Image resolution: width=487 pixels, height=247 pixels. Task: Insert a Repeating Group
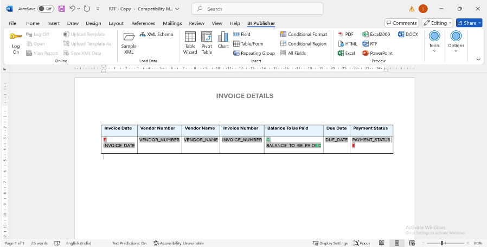pos(254,53)
